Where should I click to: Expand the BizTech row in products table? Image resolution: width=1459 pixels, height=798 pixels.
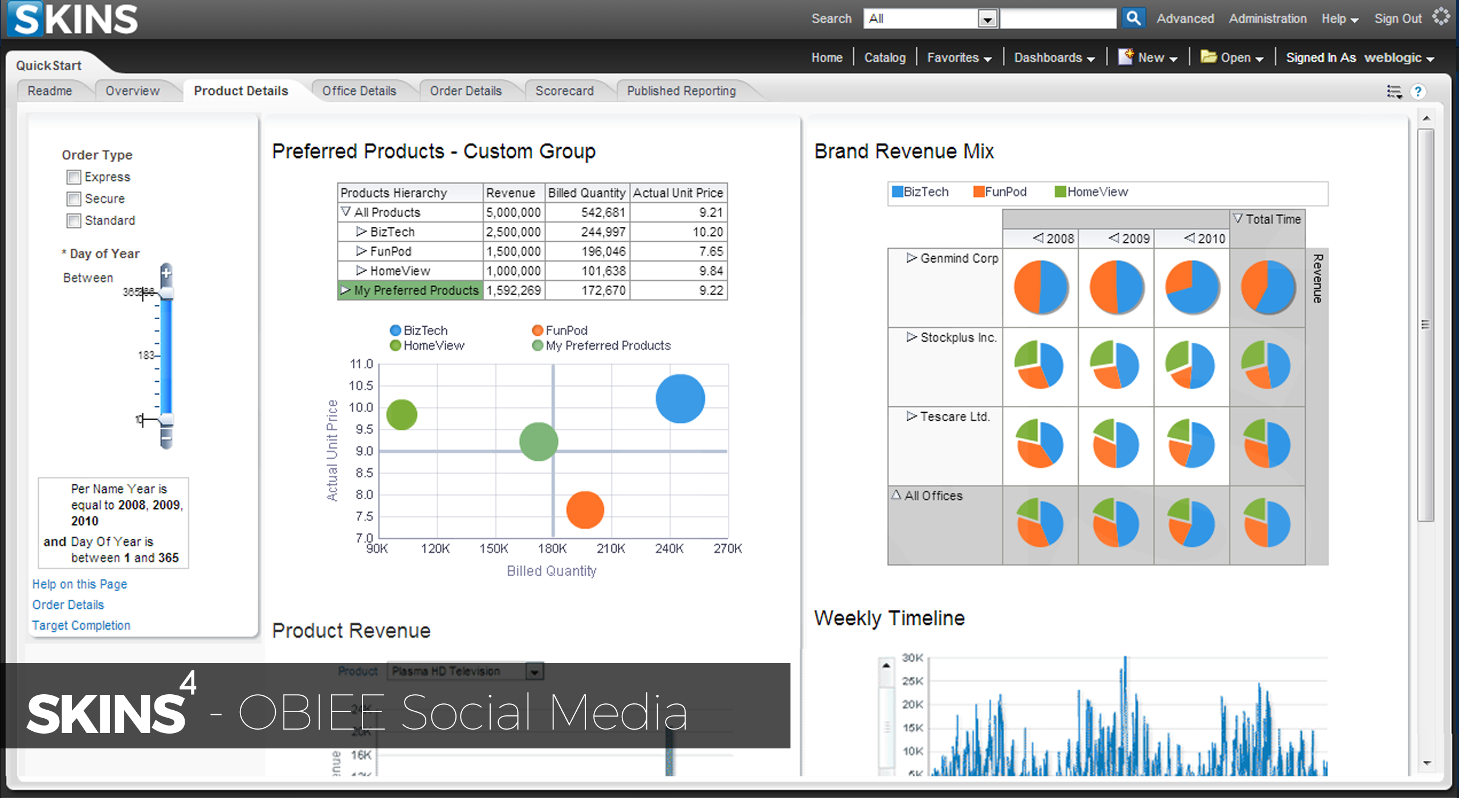361,231
